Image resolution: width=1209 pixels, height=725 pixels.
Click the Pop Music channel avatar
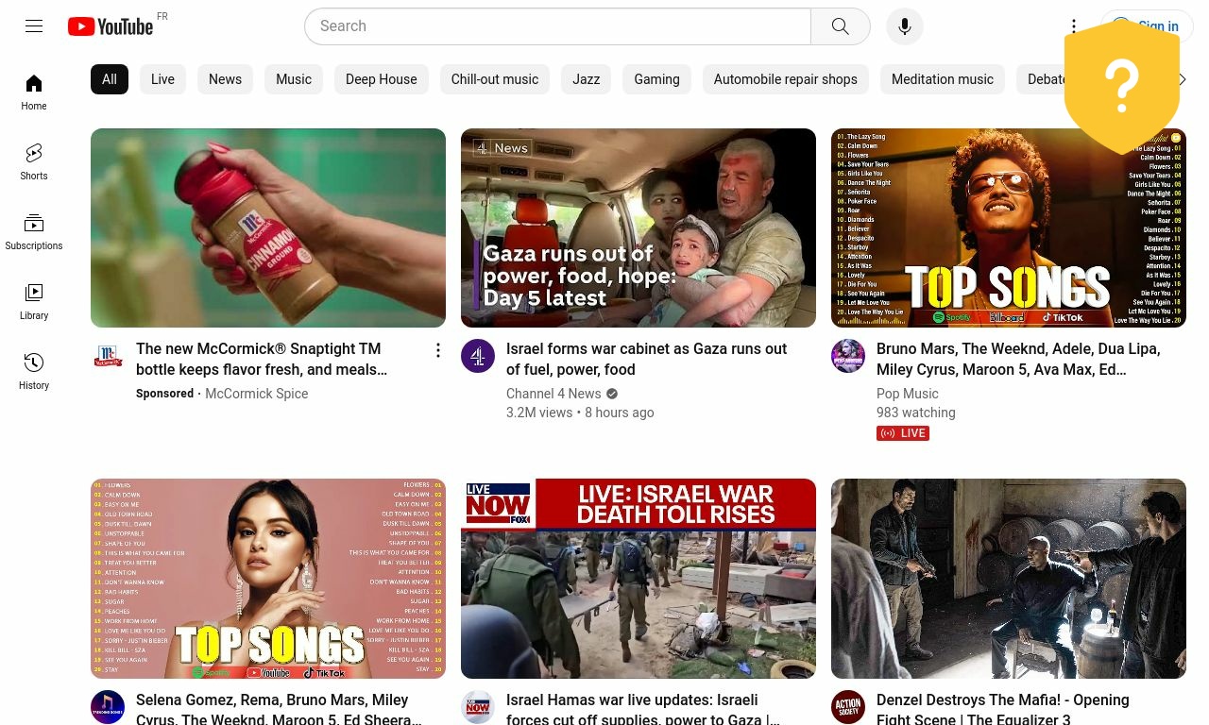848,356
